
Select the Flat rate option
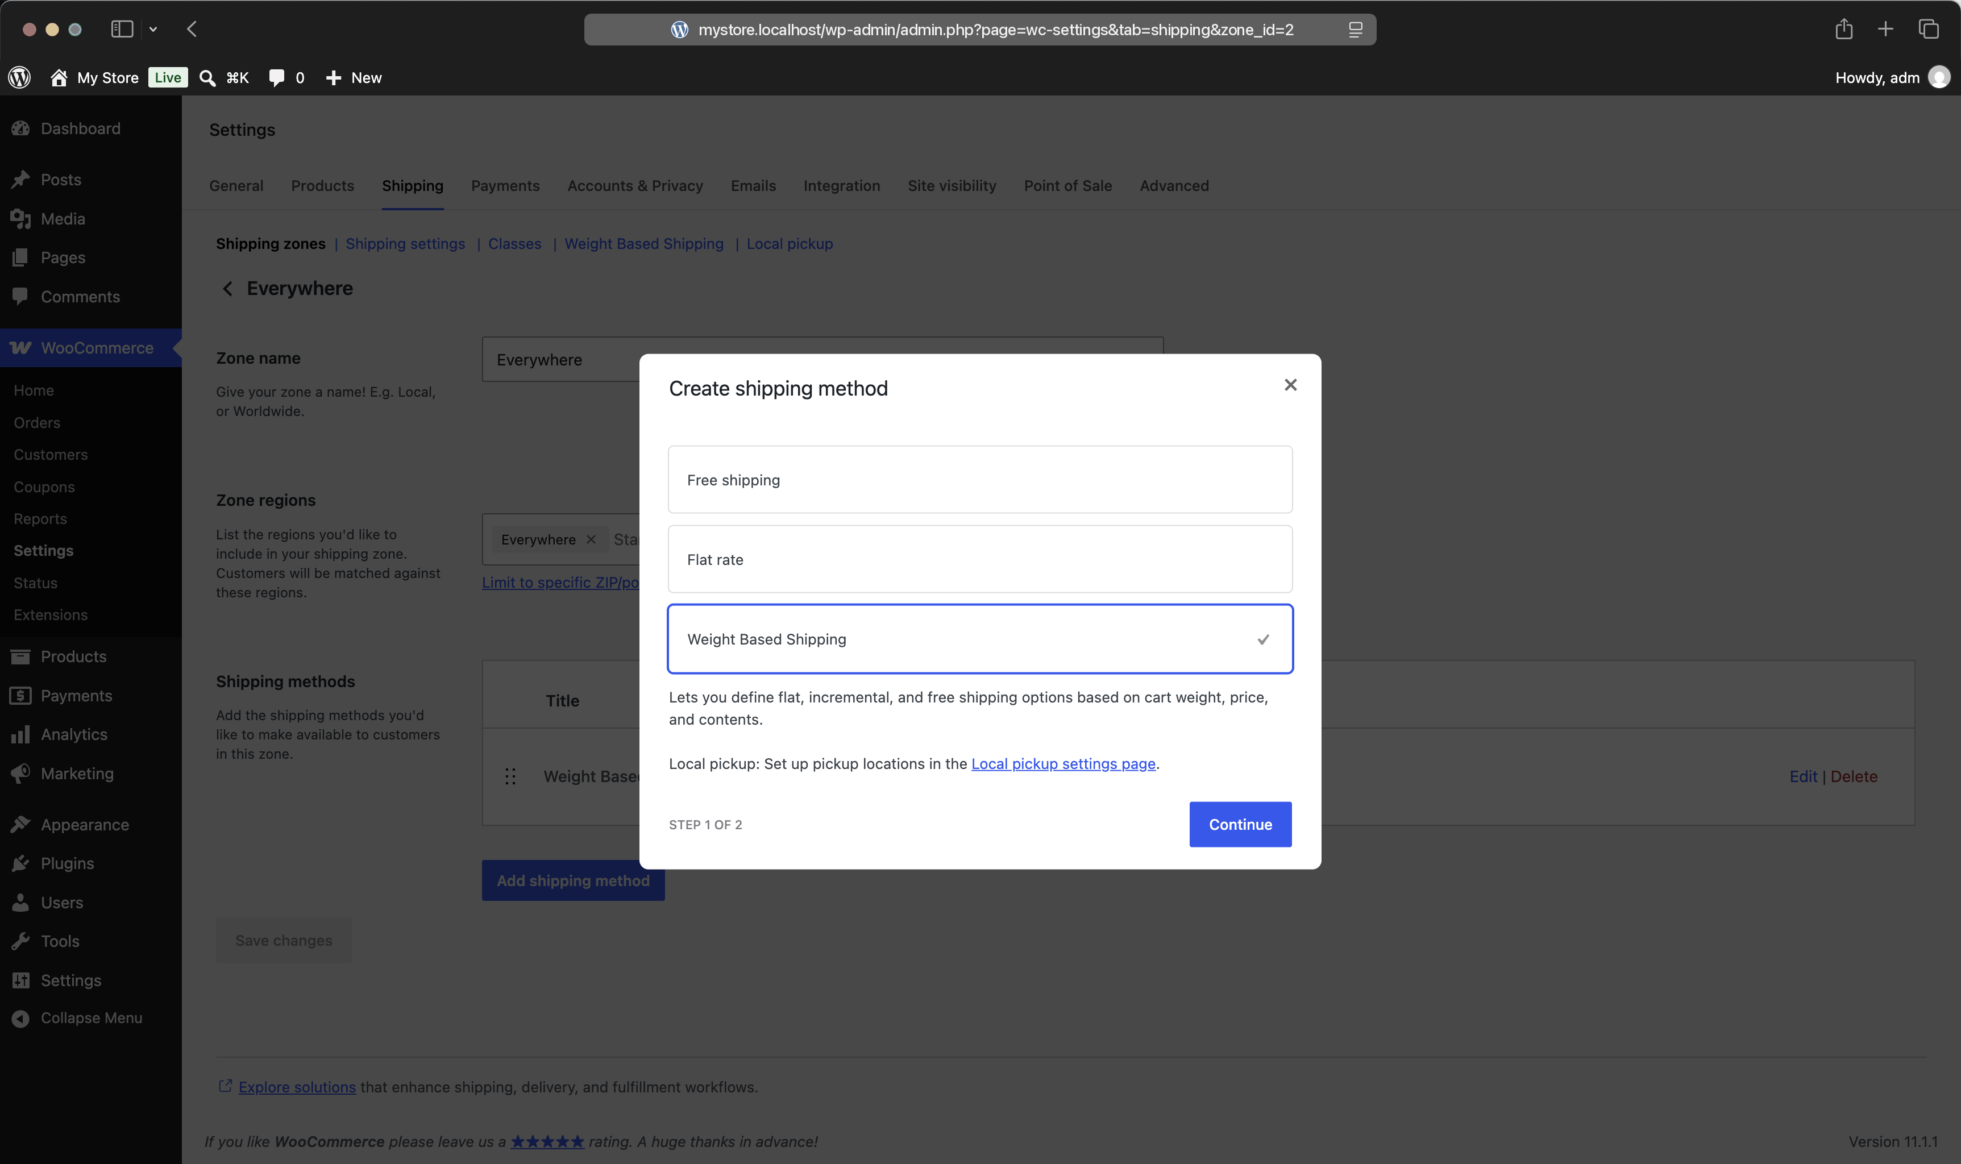[980, 559]
